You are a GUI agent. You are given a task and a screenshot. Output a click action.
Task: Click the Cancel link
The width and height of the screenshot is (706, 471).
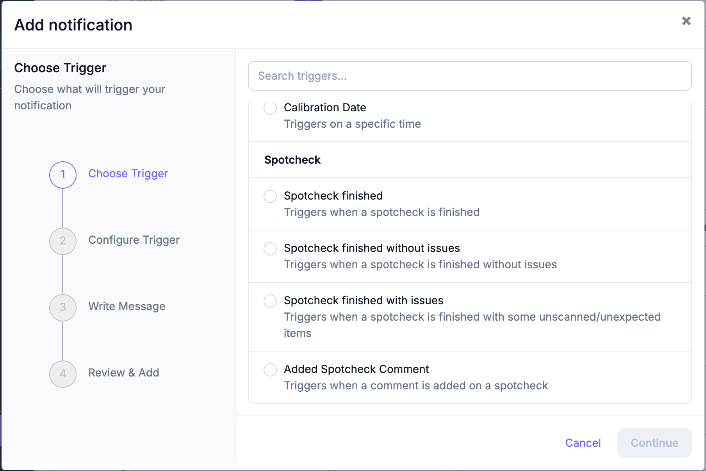pos(583,443)
